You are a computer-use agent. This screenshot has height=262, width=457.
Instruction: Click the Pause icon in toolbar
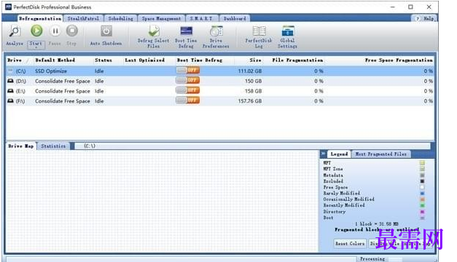click(x=55, y=31)
